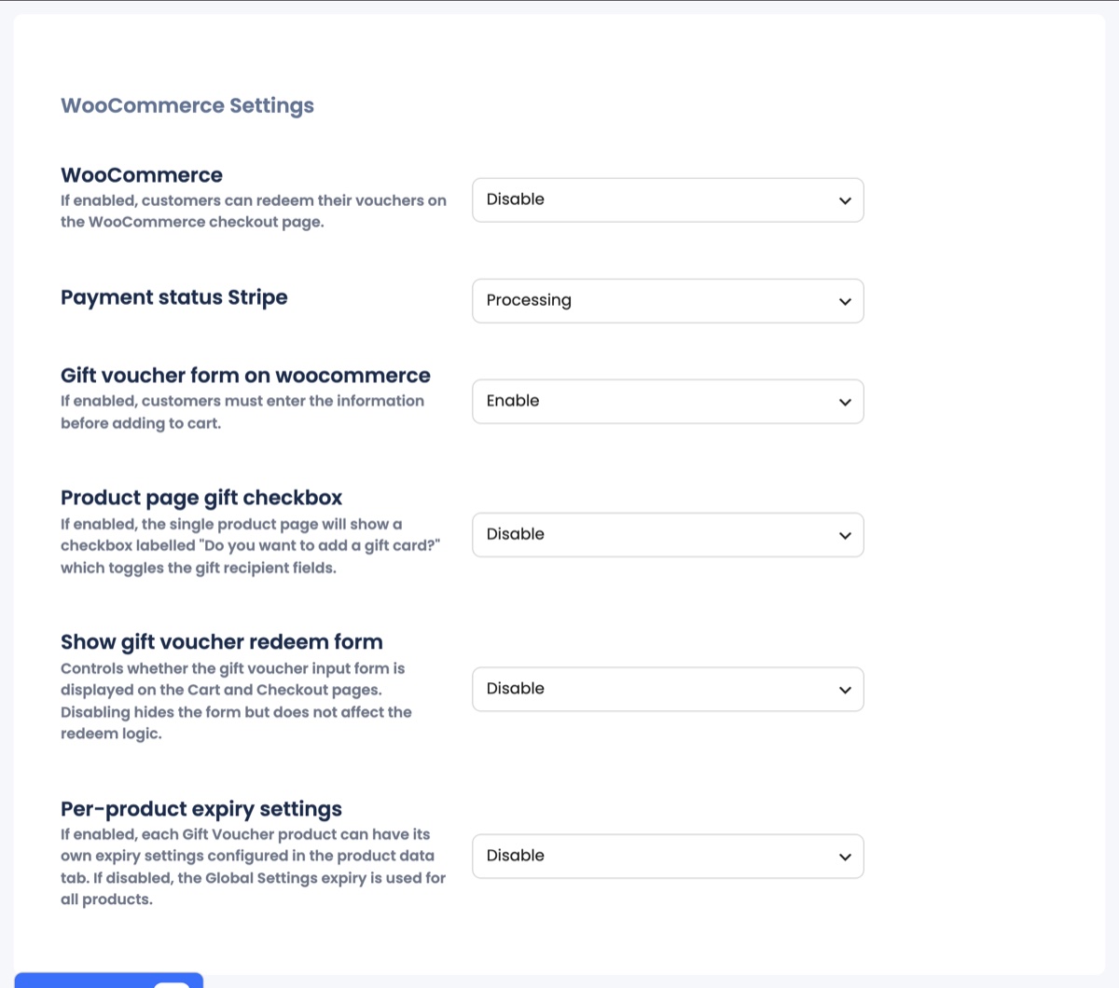
Task: Click the description mentioning 'Do you want to add a gift card?'
Action: (x=250, y=546)
